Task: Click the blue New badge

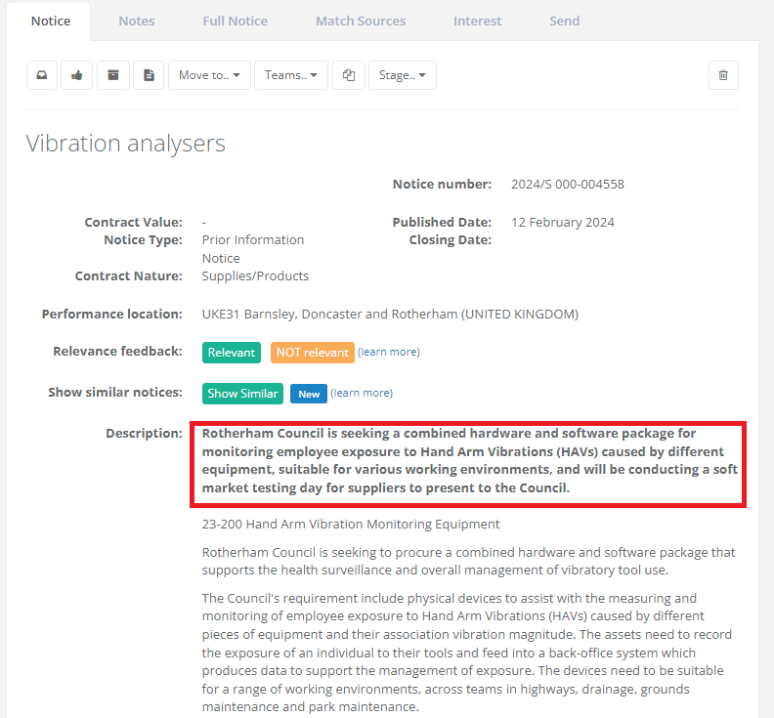Action: [x=309, y=394]
